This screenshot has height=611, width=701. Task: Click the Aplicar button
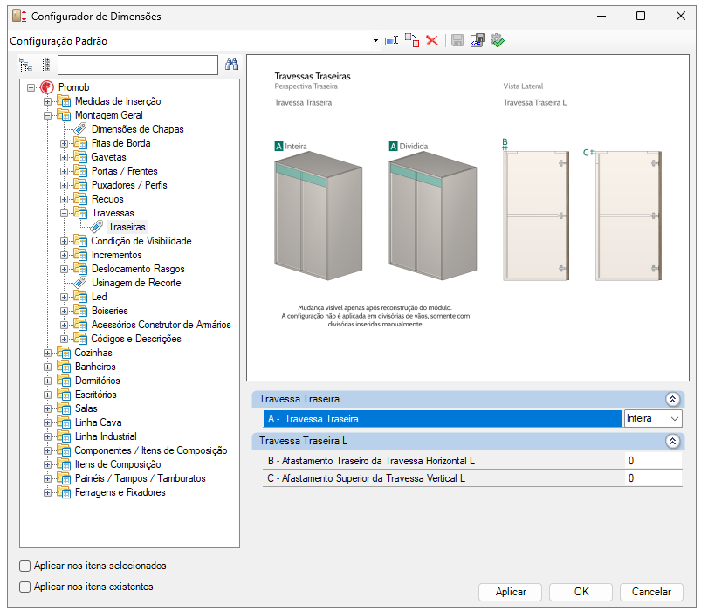tap(510, 592)
